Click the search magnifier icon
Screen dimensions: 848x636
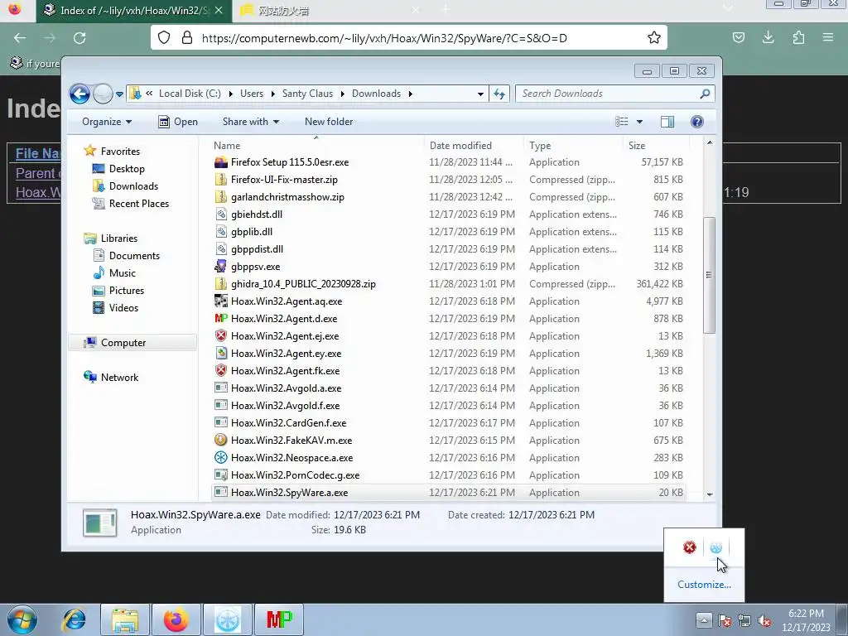705,94
